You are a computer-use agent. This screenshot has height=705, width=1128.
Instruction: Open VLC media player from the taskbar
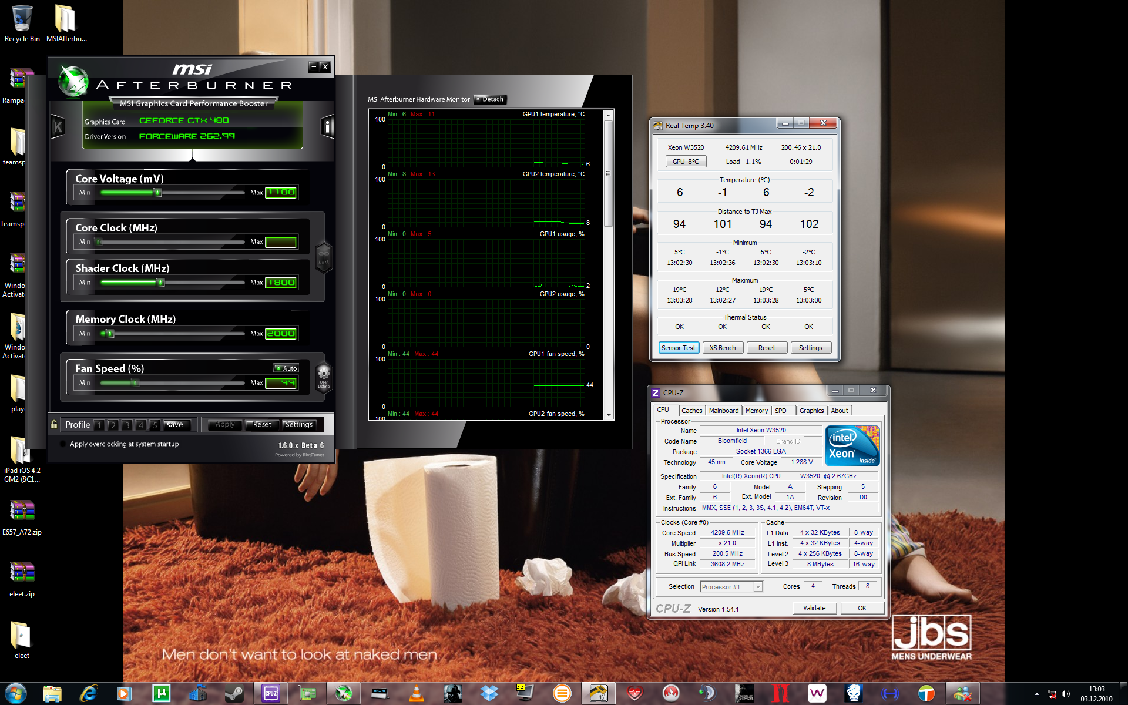(x=416, y=694)
